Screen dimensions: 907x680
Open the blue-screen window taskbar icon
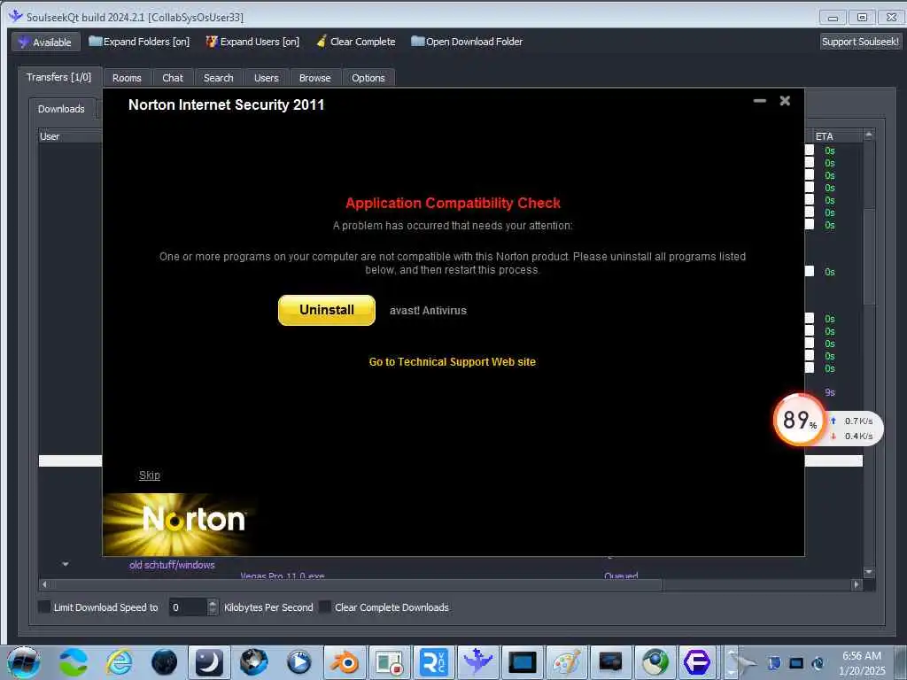523,662
